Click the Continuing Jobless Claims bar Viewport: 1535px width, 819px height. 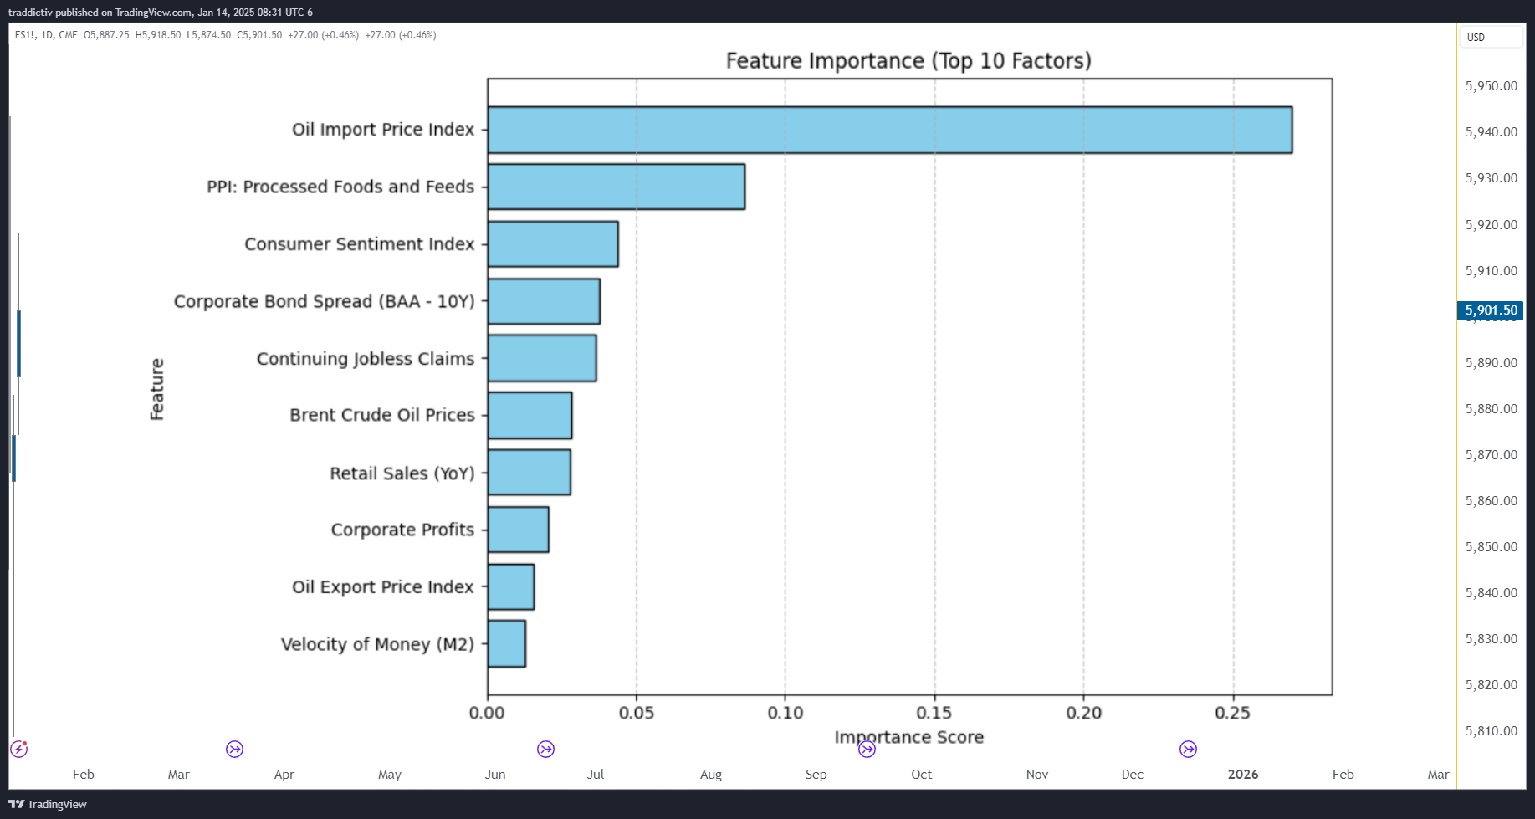point(542,358)
